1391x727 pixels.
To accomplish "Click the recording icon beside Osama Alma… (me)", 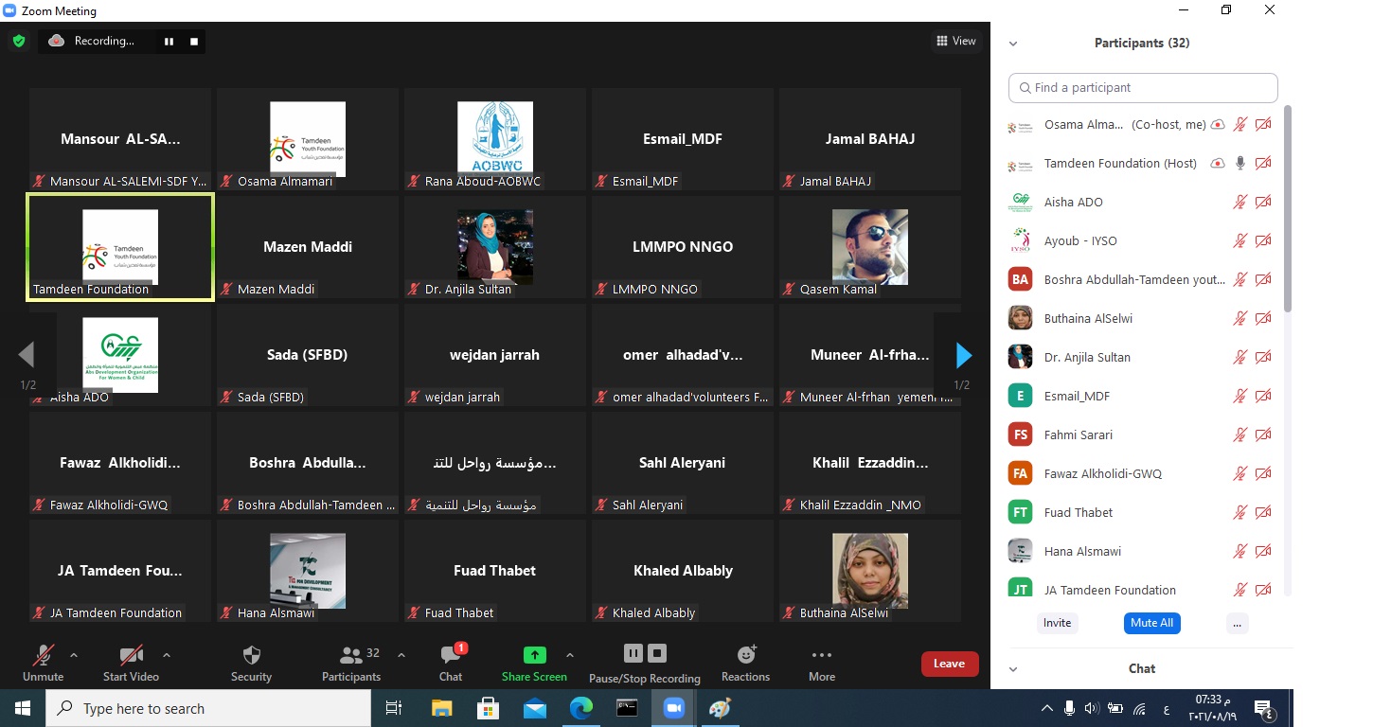I will click(x=1218, y=124).
